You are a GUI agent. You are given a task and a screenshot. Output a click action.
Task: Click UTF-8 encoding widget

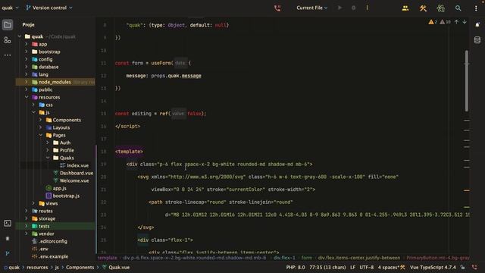(367, 268)
